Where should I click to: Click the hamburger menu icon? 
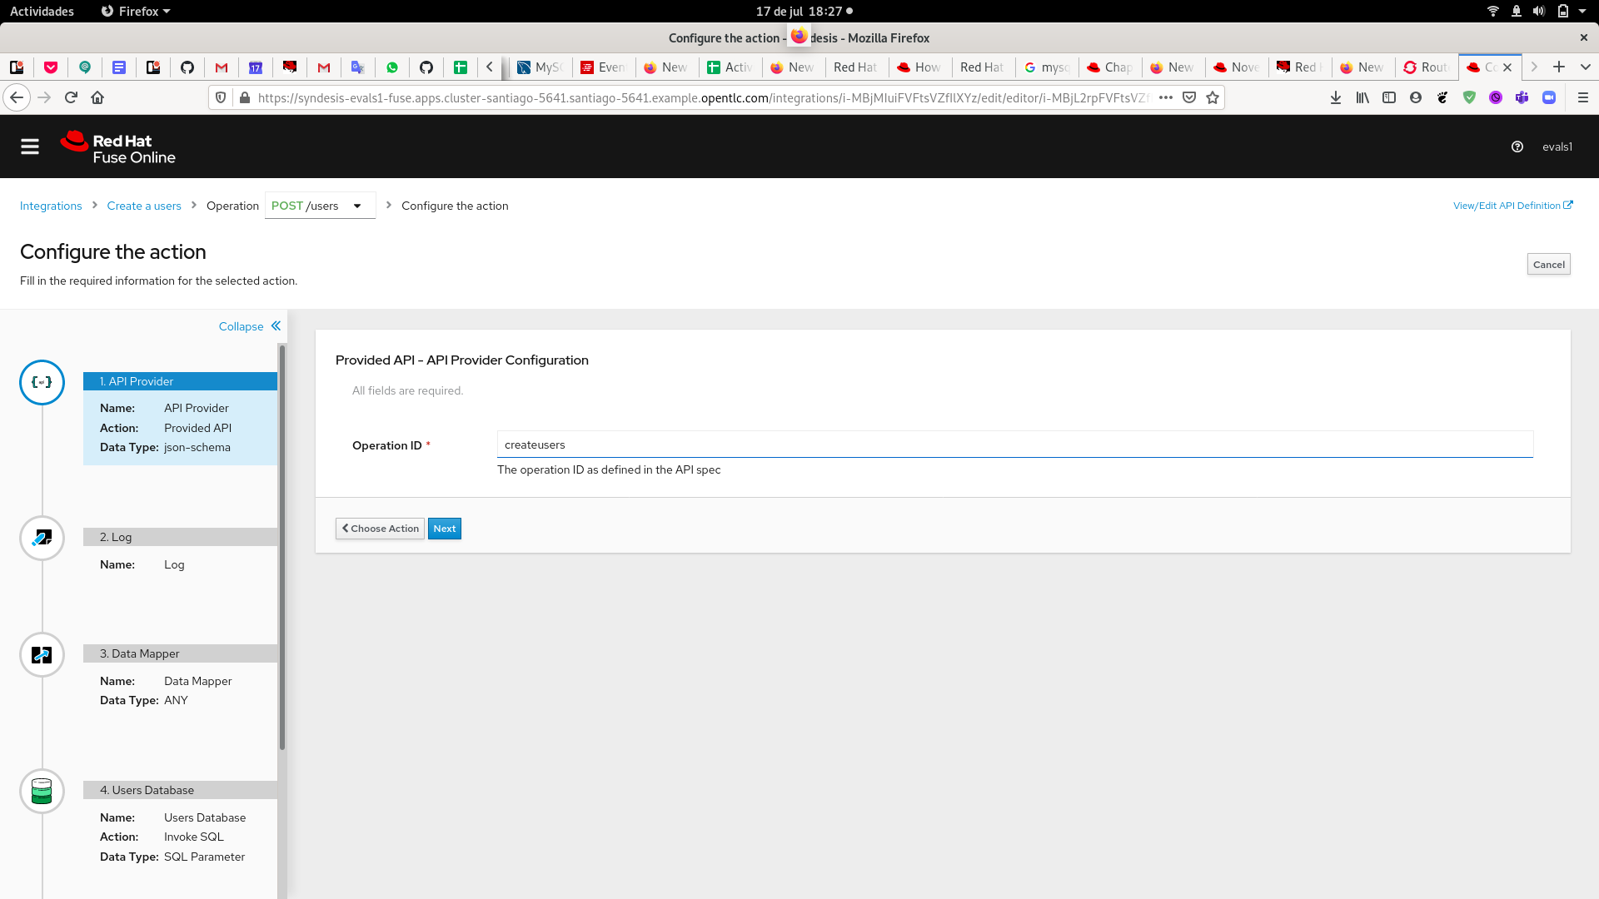point(28,146)
